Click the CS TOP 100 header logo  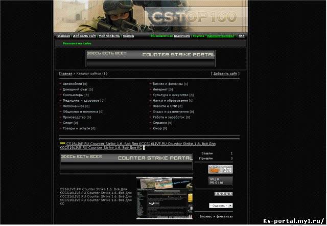point(194,17)
